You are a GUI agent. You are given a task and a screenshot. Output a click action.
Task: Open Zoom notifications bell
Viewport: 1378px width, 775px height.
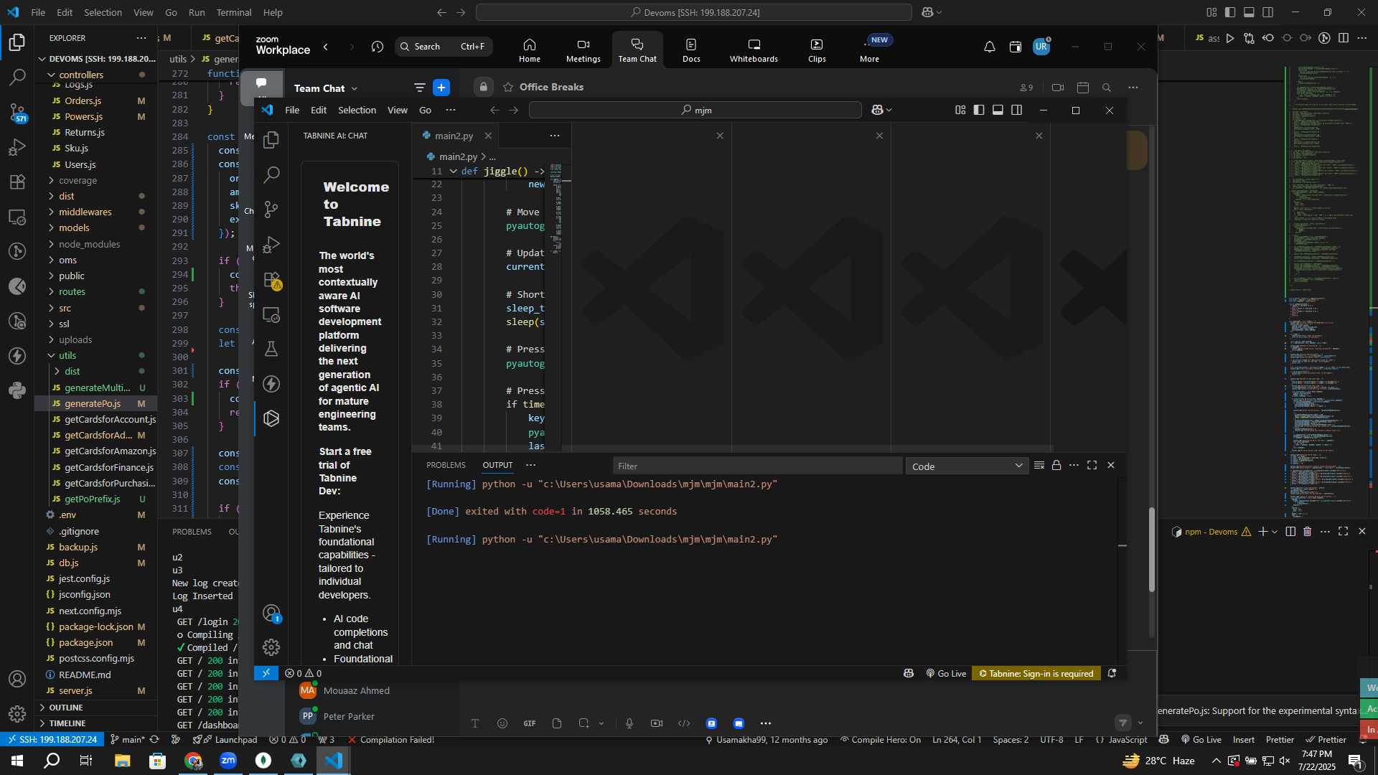click(x=989, y=47)
